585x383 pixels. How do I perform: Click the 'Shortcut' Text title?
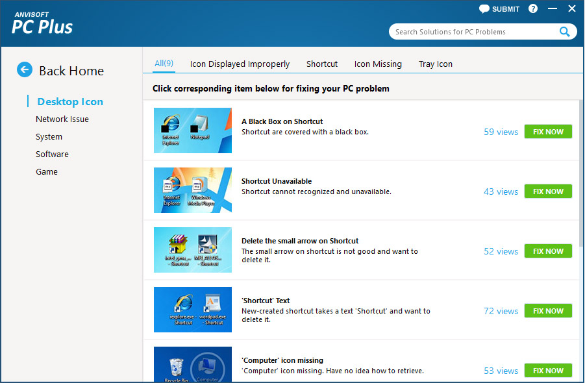click(266, 300)
